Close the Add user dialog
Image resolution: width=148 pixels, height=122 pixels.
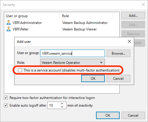point(129,41)
